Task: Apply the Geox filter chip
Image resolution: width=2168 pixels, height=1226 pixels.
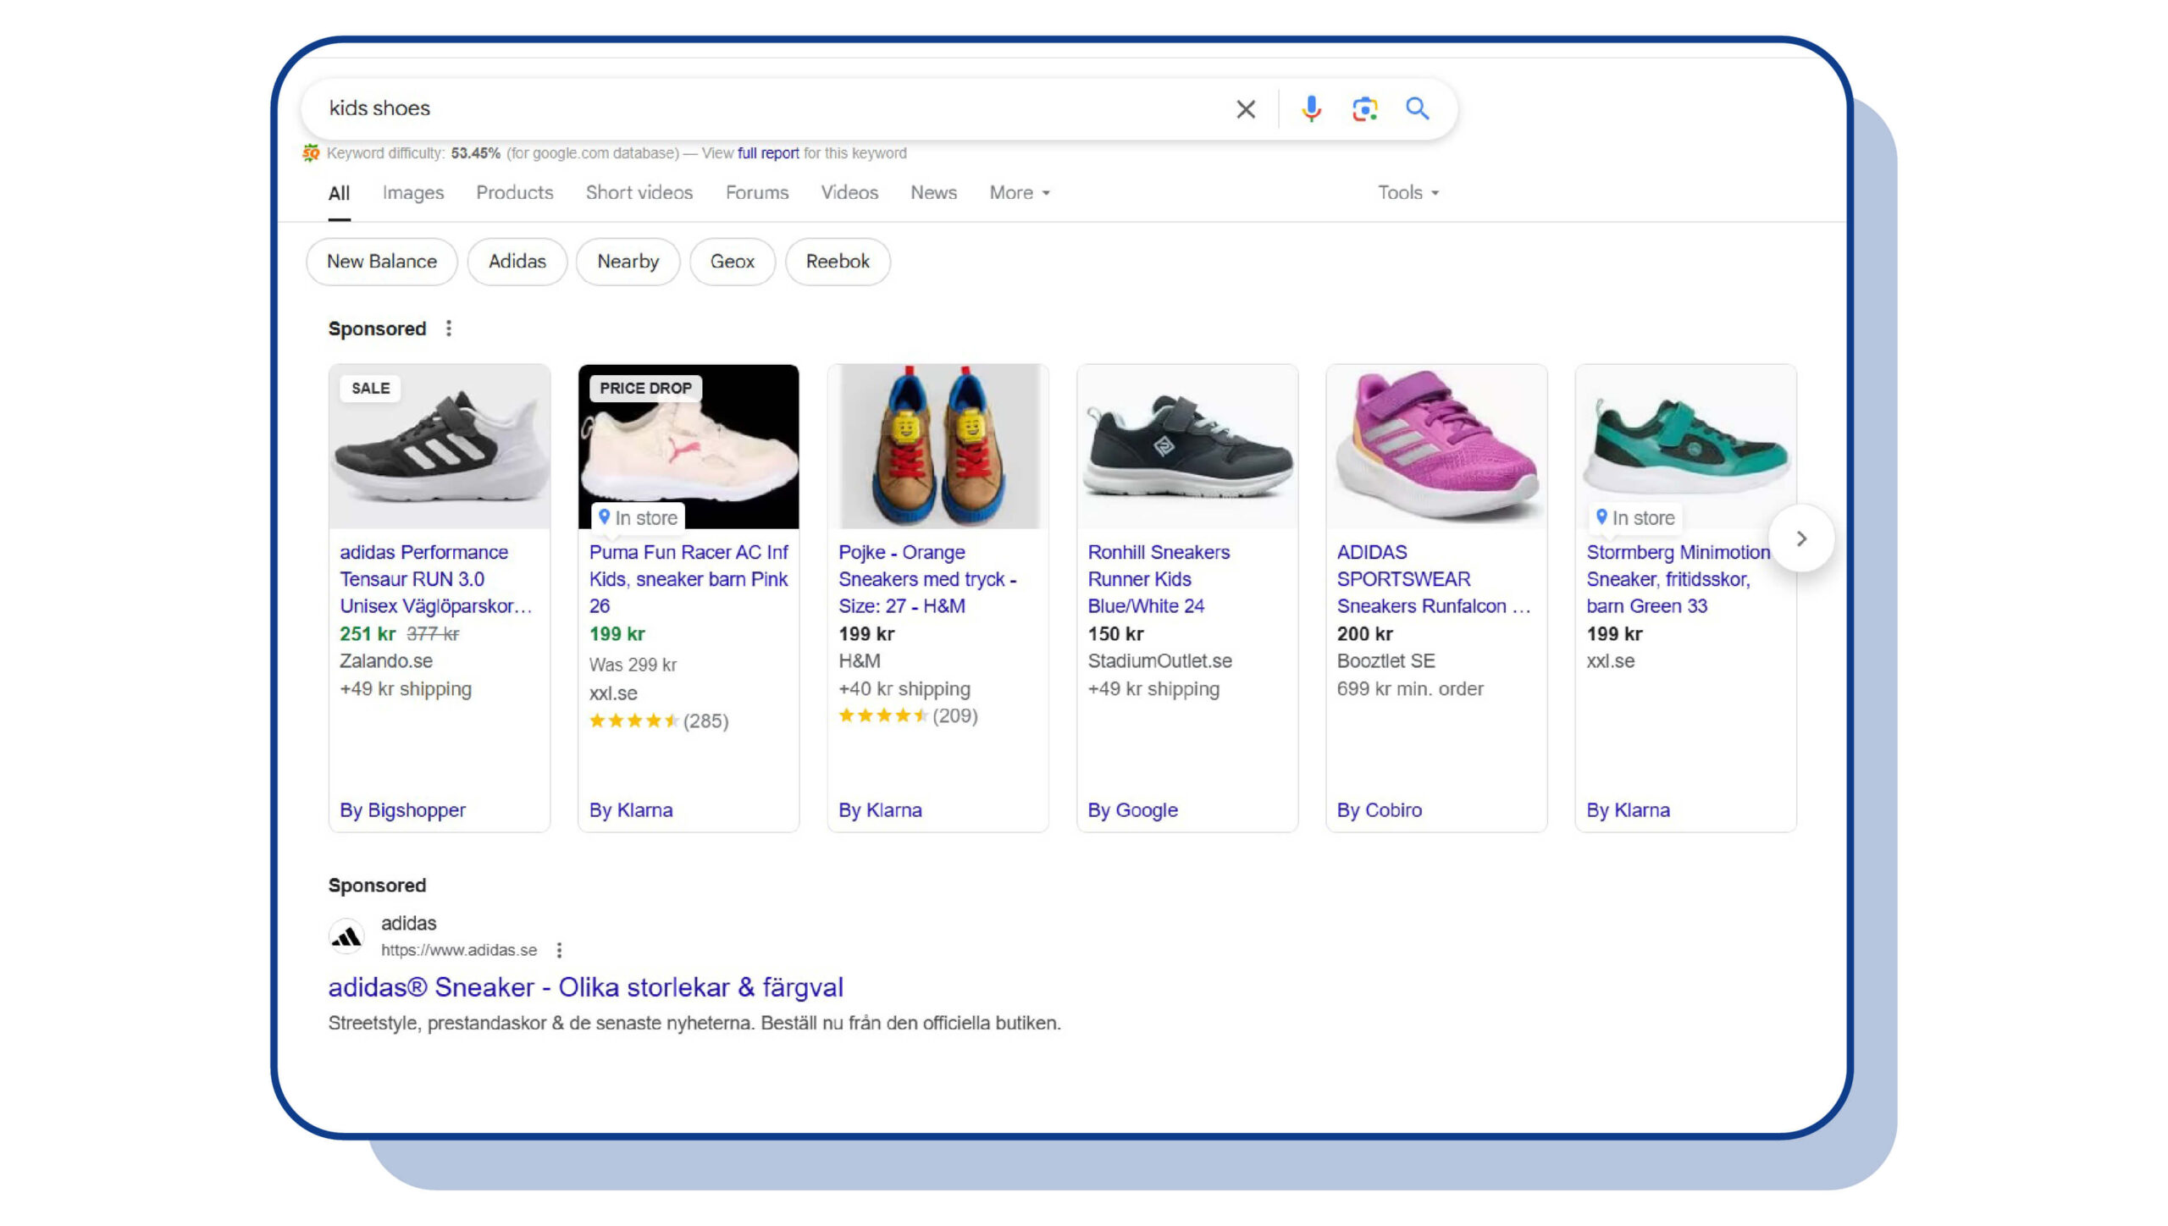Action: 733,262
